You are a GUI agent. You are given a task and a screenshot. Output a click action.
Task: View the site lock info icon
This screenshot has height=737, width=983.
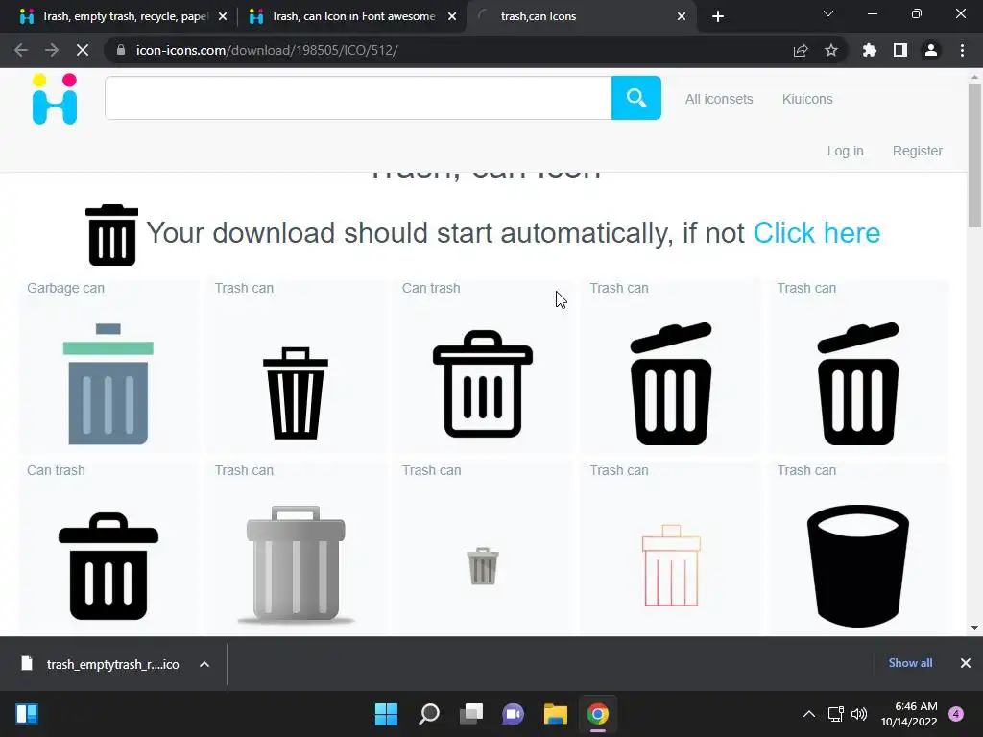121,50
